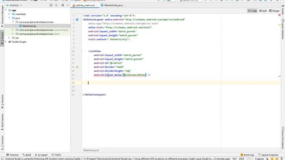
Task: Open Gradle side panel
Action: (283, 10)
